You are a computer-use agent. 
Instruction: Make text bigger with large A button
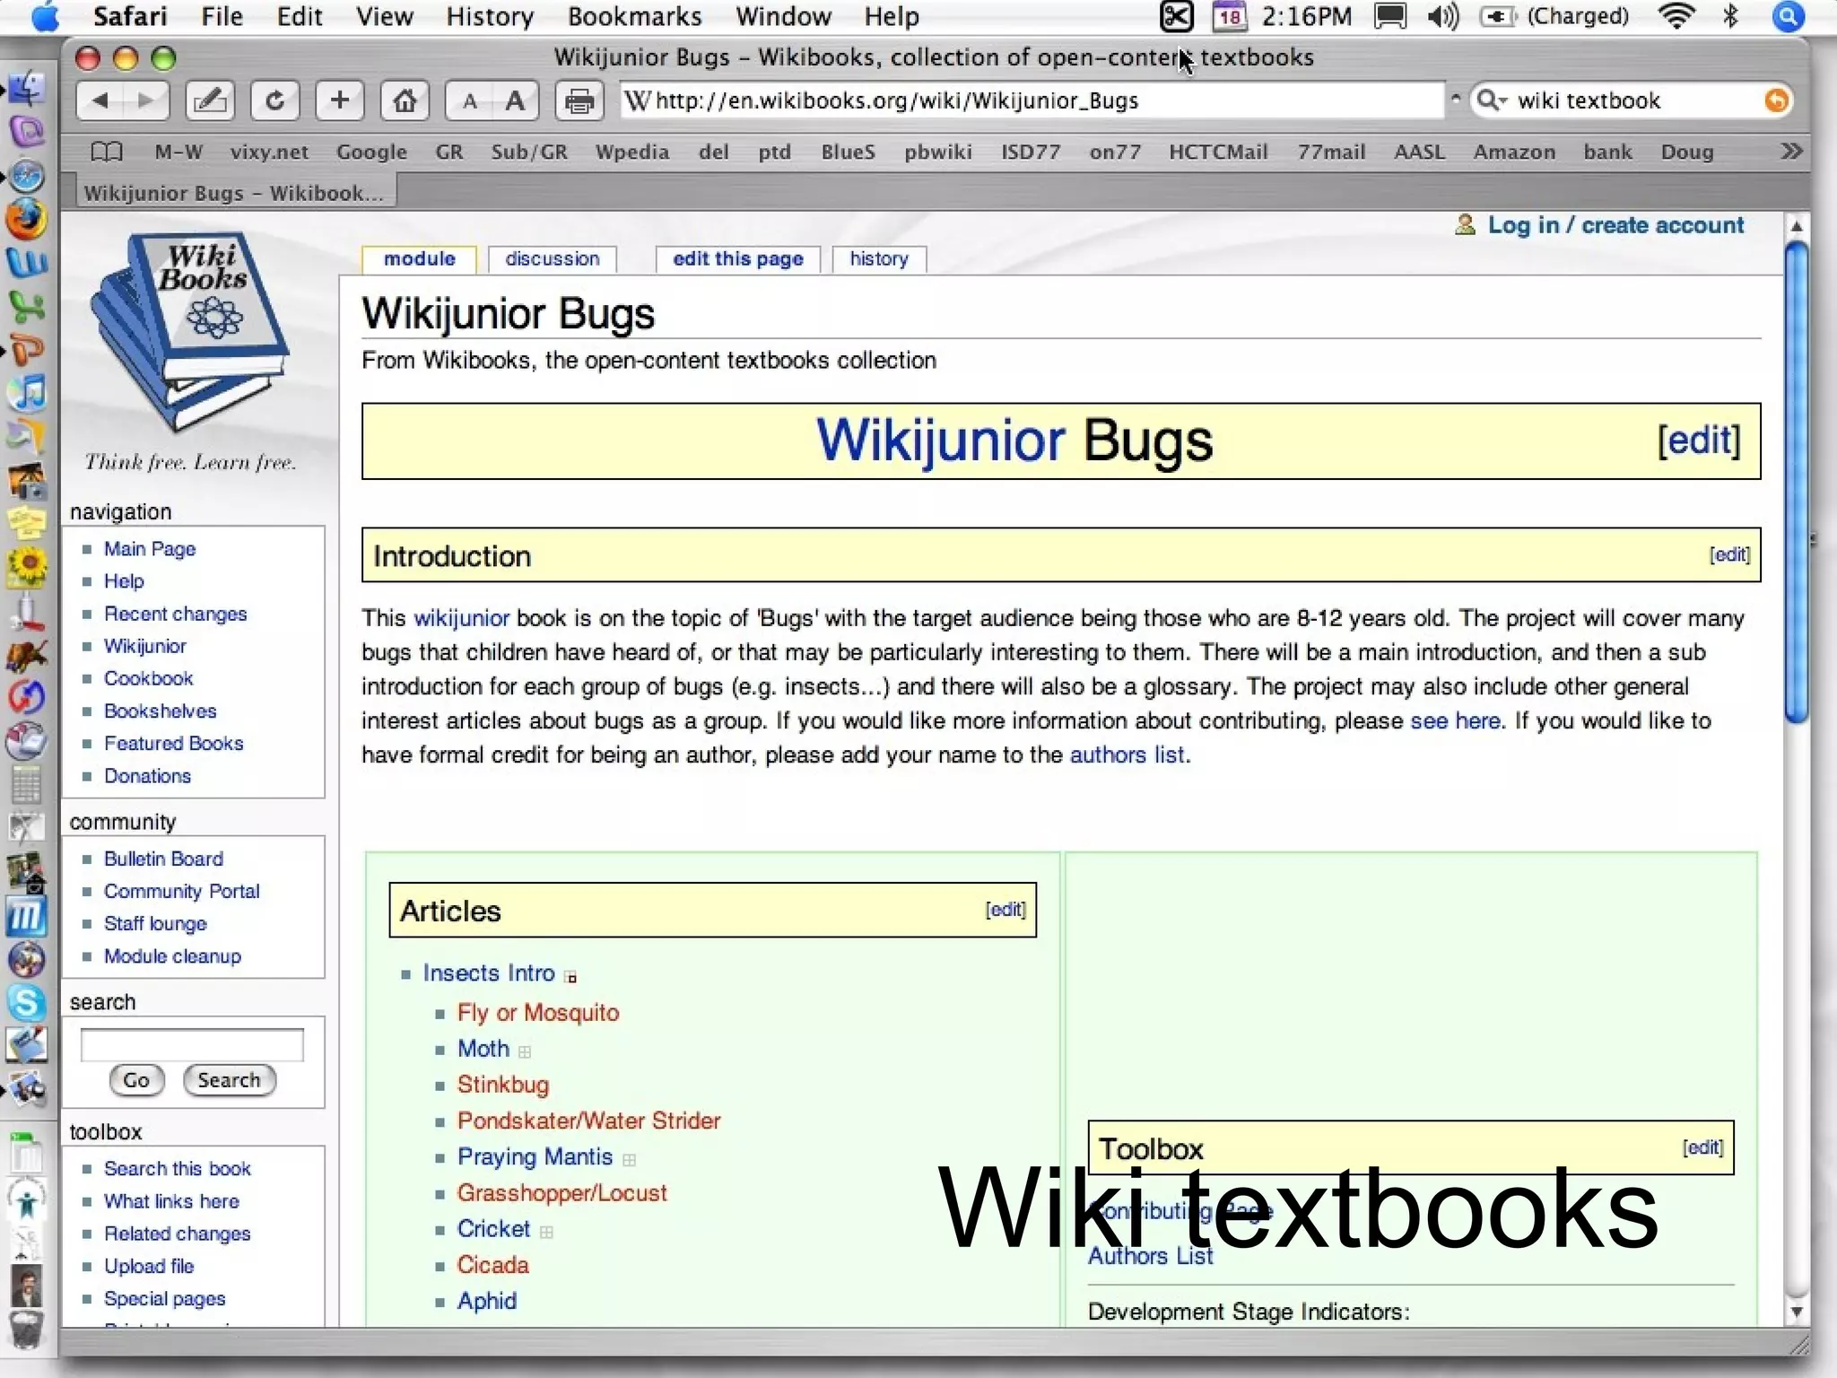coord(515,100)
